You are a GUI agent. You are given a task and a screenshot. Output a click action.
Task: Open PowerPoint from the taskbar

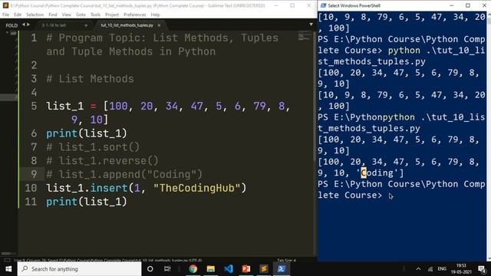pos(246,269)
